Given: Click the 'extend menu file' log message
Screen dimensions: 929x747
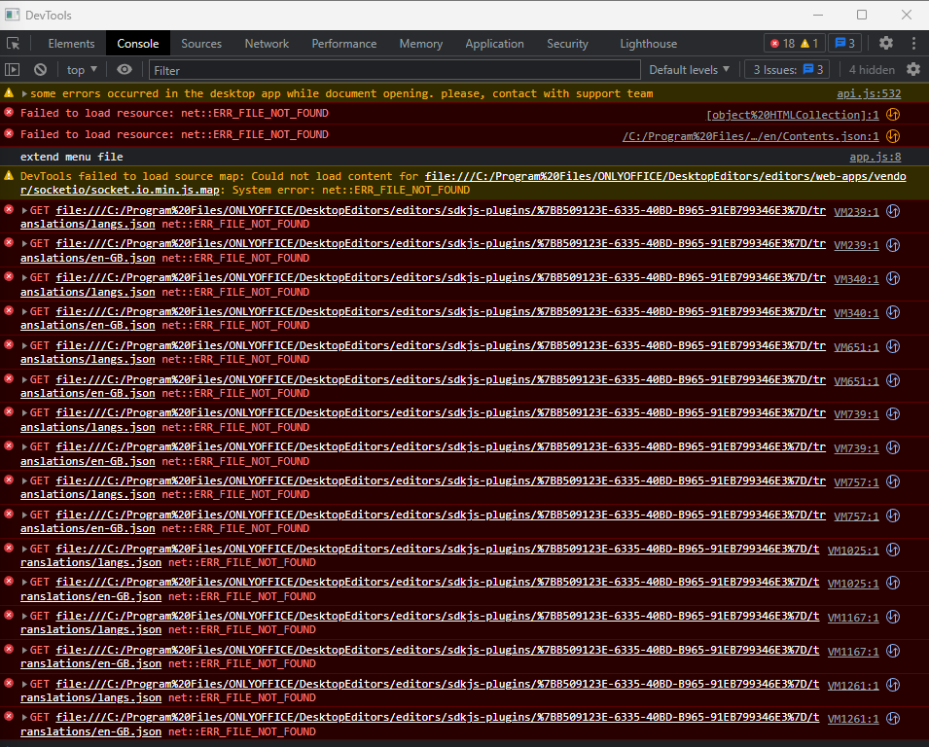Looking at the screenshot, I should 72,157.
